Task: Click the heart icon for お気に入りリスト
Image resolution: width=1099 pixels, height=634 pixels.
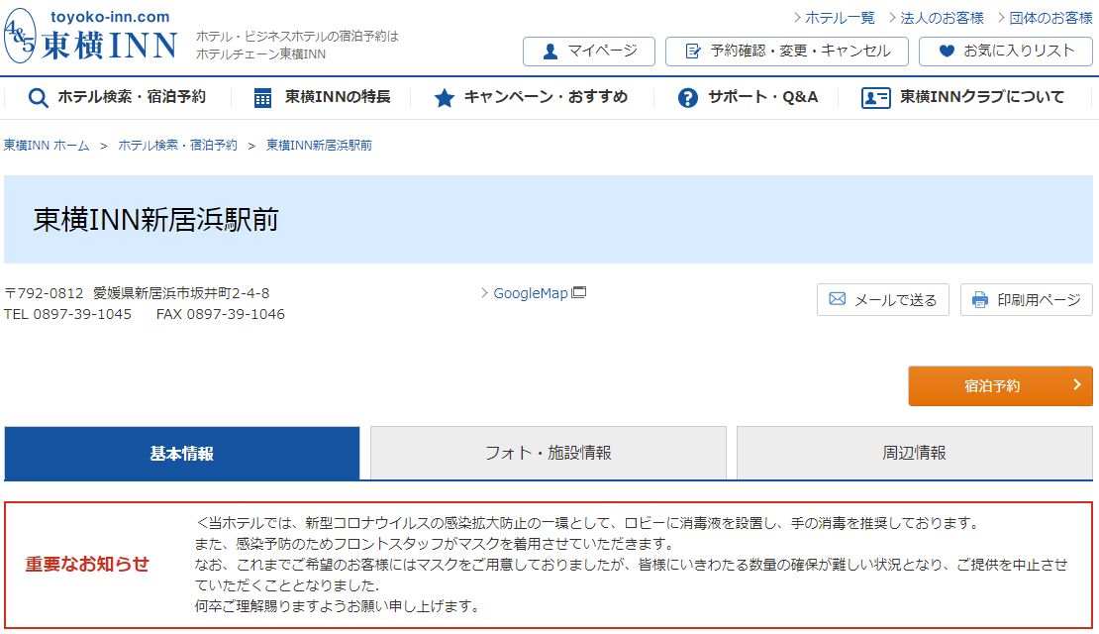Action: point(947,52)
